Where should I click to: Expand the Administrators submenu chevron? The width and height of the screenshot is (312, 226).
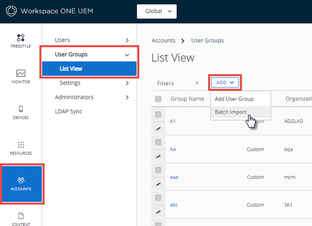[x=127, y=97]
